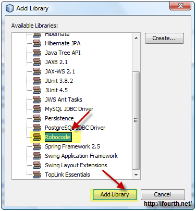
Task: Click the JUnit 3.8.2 library icon
Action: coord(37,81)
